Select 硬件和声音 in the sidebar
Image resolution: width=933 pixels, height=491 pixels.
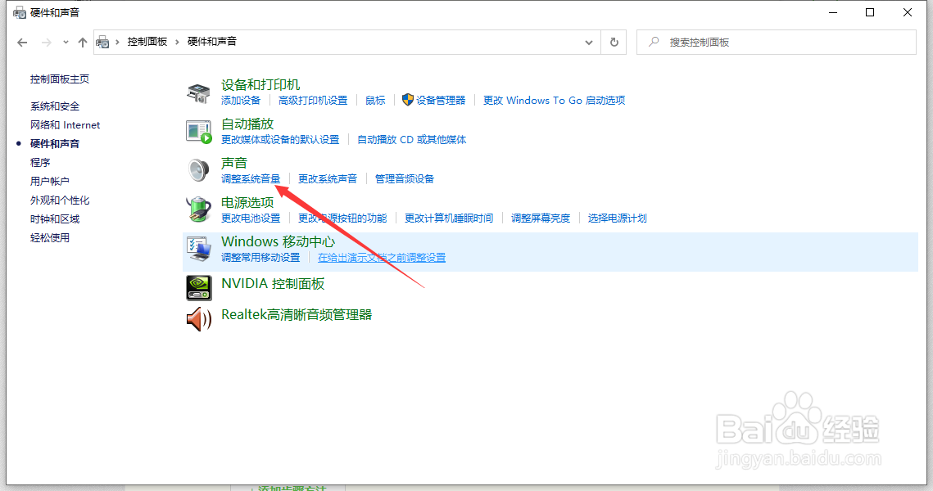point(55,144)
